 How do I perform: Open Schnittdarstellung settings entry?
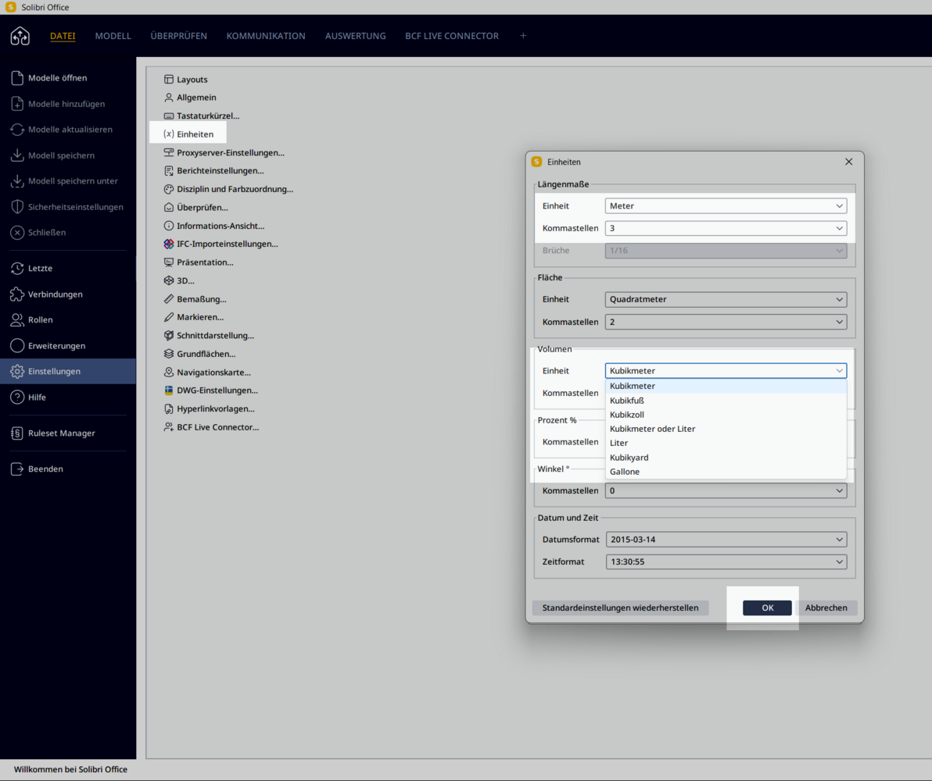tap(209, 336)
